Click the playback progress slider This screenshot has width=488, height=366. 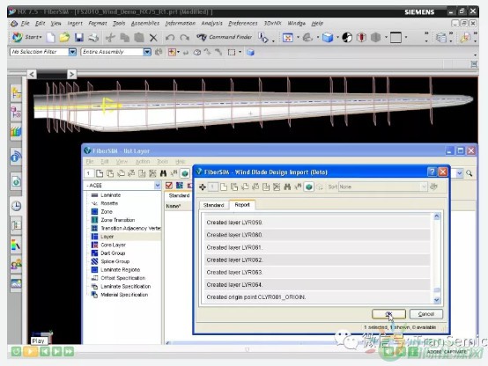coord(247,349)
